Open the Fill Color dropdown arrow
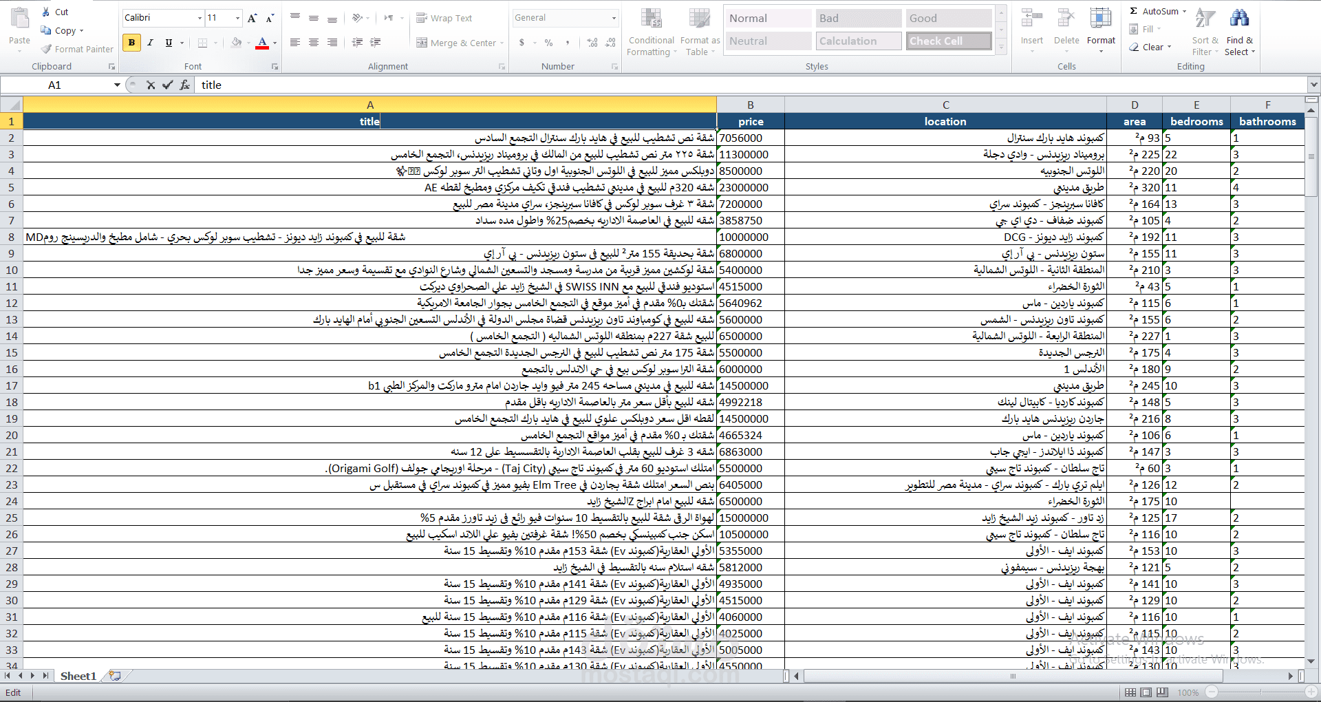 (x=247, y=43)
